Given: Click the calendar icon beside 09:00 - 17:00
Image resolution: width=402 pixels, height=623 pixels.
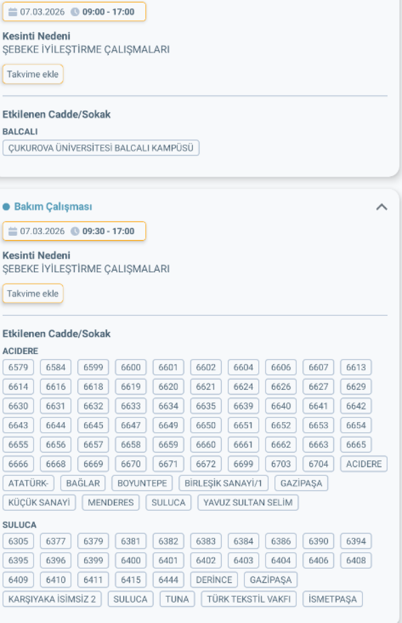Looking at the screenshot, I should pos(13,12).
